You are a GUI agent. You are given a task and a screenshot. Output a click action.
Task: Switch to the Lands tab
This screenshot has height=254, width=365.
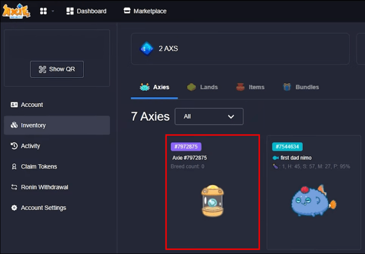(202, 87)
